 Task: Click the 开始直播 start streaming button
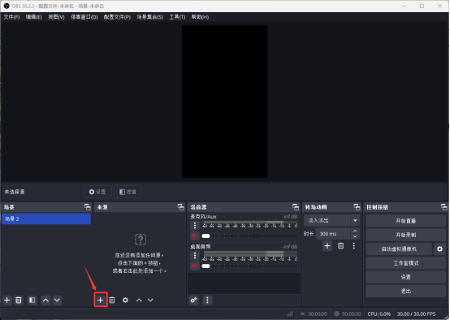pos(406,221)
